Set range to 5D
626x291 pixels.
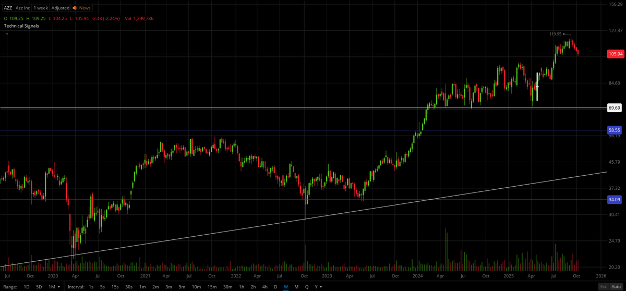(x=39, y=287)
